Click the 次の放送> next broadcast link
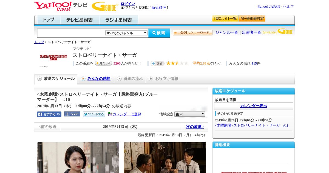Screen dimensions: 329x173 pos(195,127)
